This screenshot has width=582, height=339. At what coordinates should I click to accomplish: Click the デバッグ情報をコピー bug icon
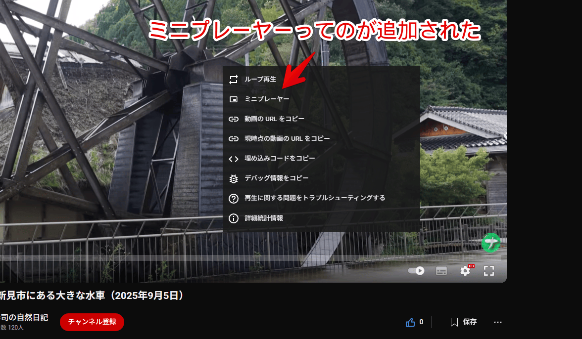234,178
